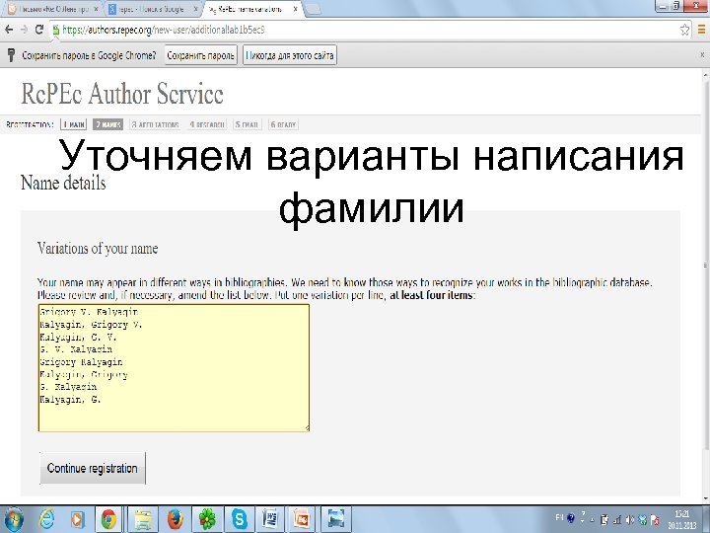Go to registration step 3 Affiliations
710x533 pixels.
[x=155, y=124]
